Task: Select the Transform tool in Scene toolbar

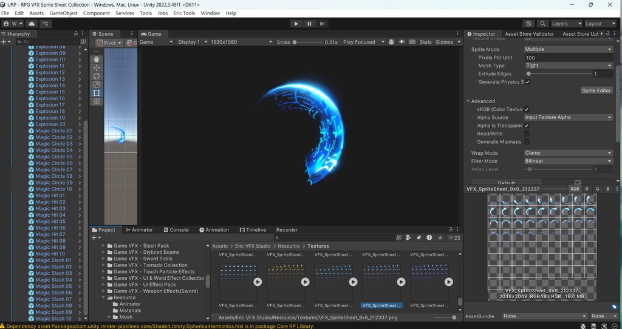Action: coord(97,101)
